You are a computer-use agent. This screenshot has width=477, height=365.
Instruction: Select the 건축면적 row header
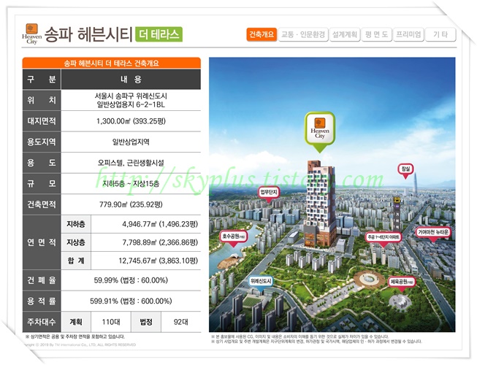(x=42, y=204)
